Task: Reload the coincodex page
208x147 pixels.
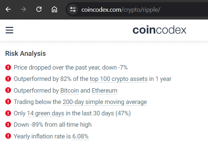Action: click(x=39, y=9)
